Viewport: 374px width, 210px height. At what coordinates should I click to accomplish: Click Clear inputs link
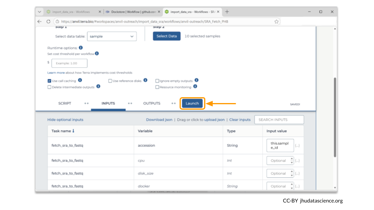coord(240,120)
